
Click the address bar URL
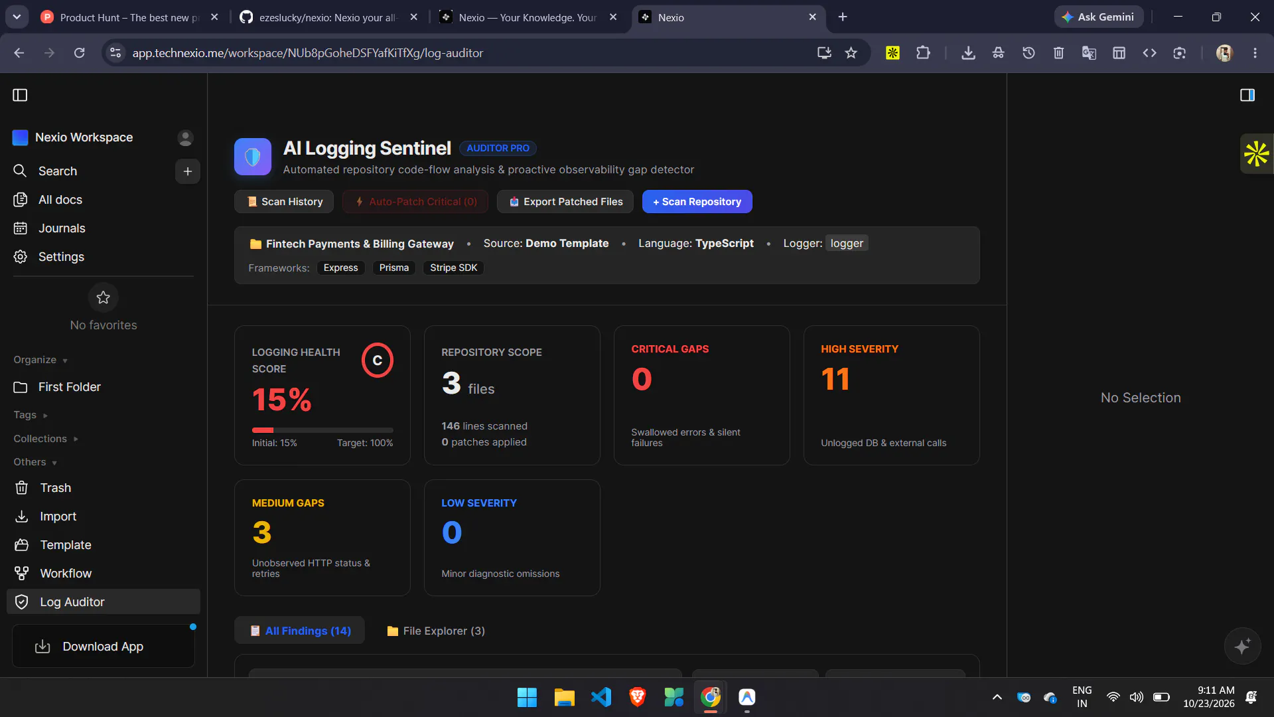pos(307,53)
